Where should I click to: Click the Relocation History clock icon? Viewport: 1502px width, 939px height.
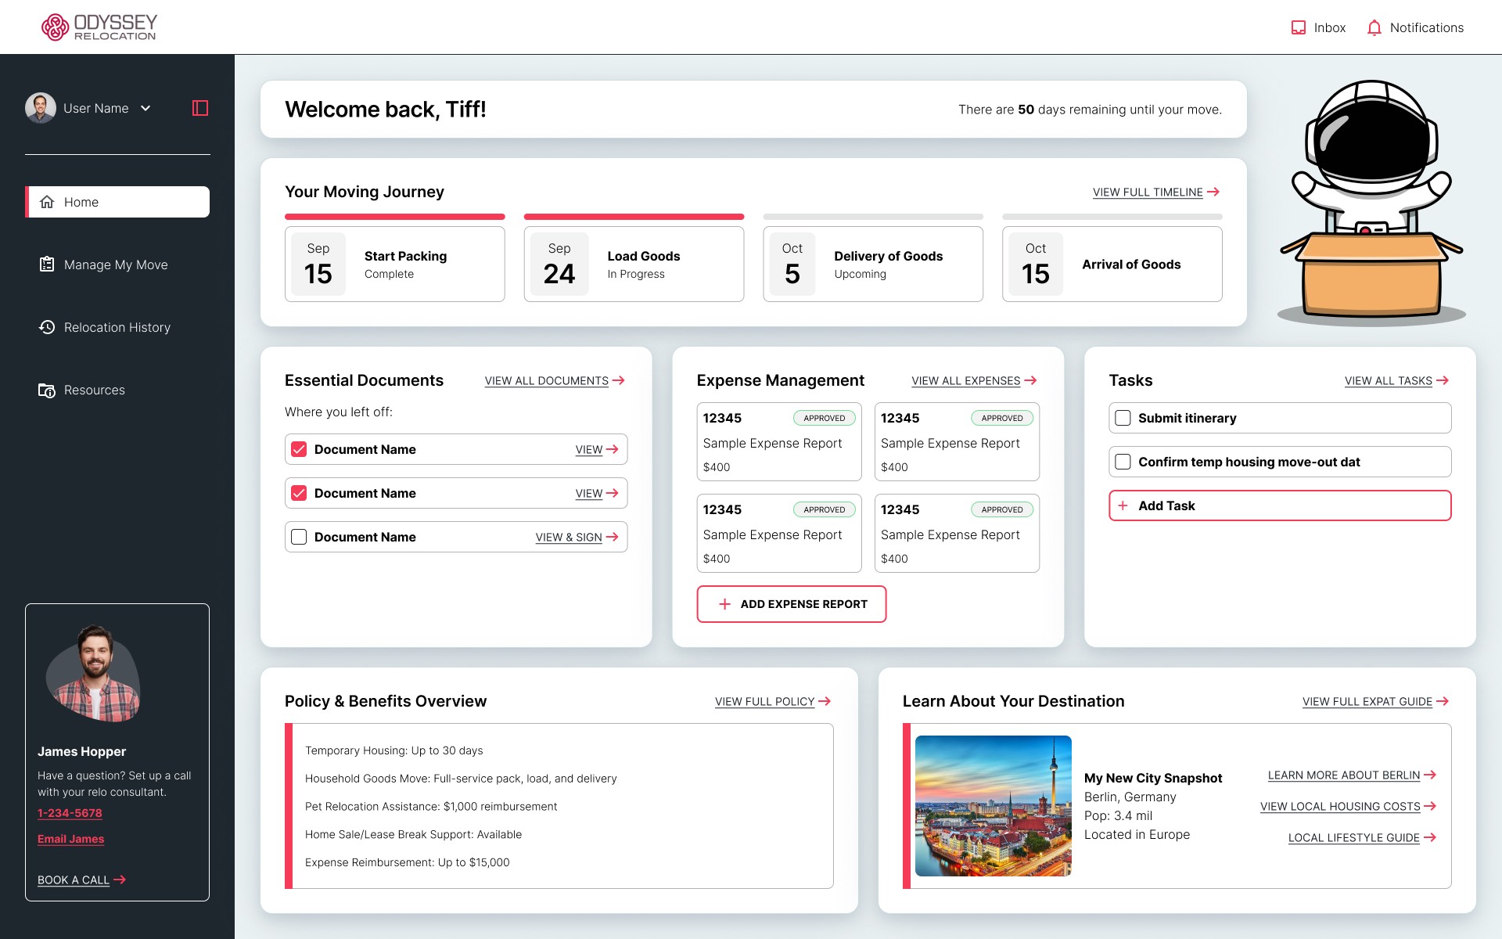(x=47, y=327)
